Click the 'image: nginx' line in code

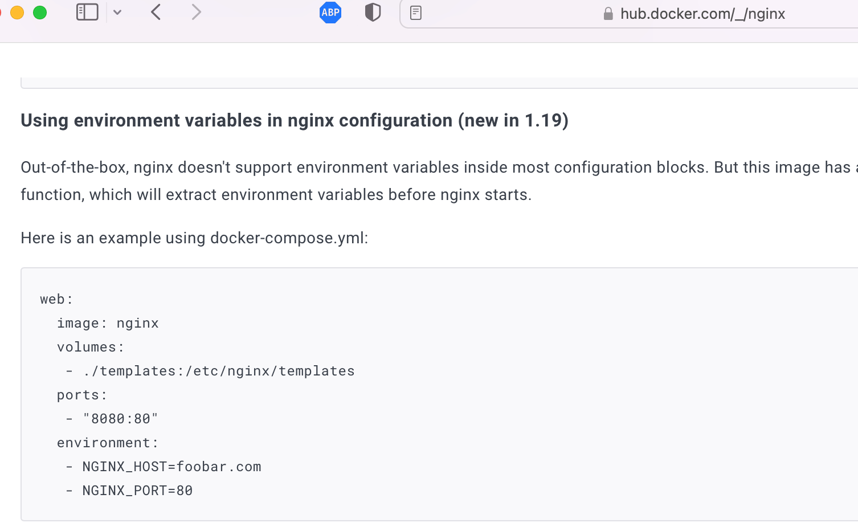click(x=108, y=323)
